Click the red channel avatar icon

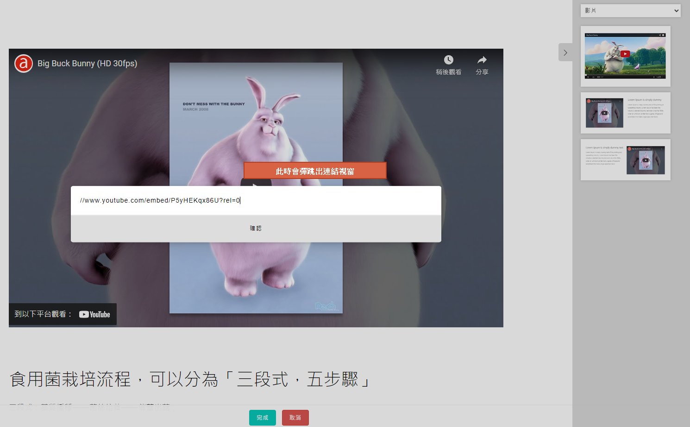(x=24, y=64)
